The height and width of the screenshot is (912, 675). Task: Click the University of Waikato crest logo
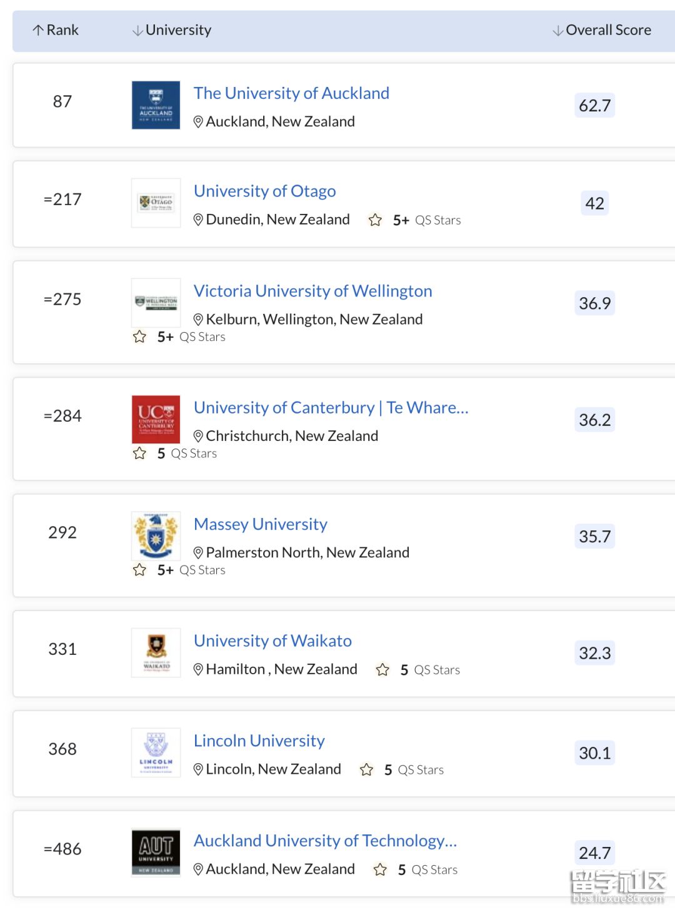[x=156, y=652]
